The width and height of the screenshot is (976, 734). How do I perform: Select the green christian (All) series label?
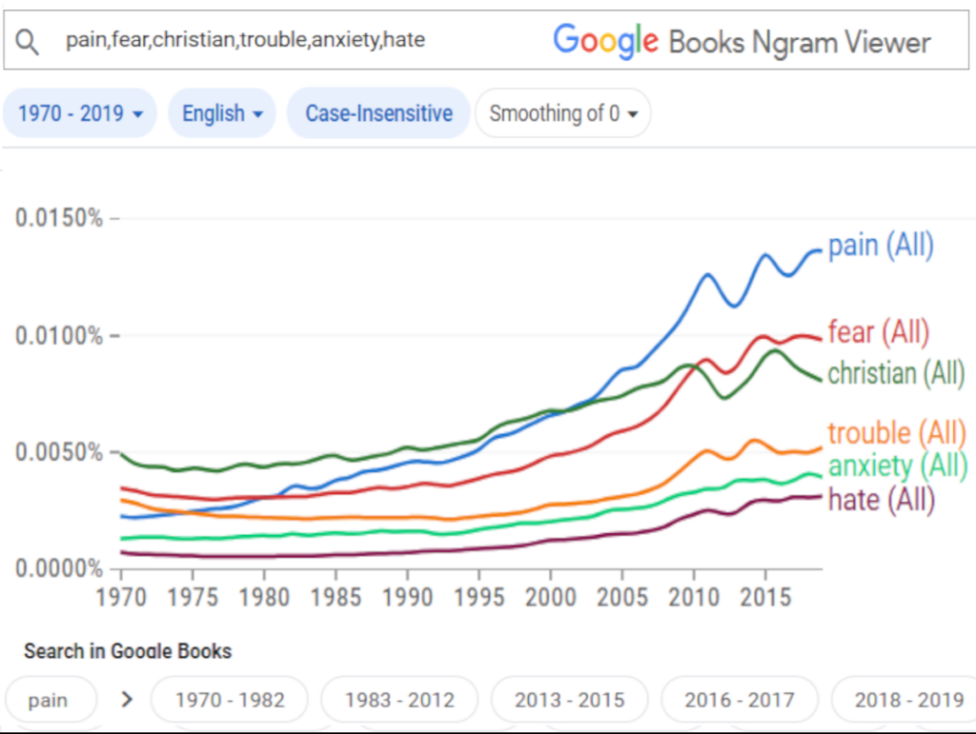coord(896,372)
